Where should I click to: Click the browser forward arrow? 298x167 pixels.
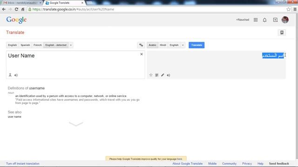(x=10, y=9)
